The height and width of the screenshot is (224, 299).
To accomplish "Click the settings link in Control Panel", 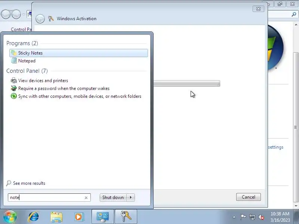I will pos(275,147).
